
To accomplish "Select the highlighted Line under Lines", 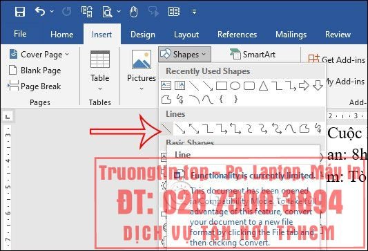I will click(166, 129).
